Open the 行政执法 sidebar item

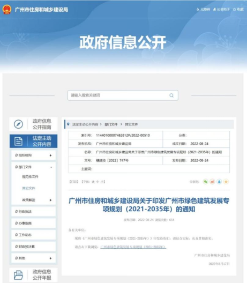click(33, 212)
